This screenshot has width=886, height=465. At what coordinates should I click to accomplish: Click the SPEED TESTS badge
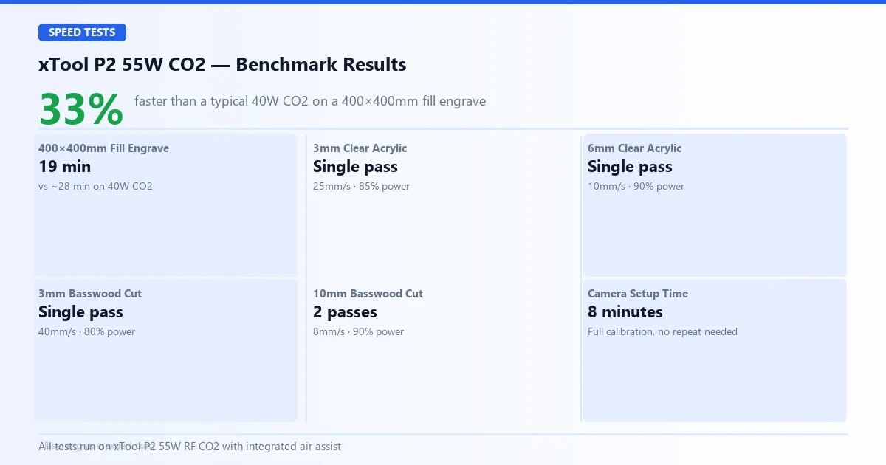click(82, 32)
